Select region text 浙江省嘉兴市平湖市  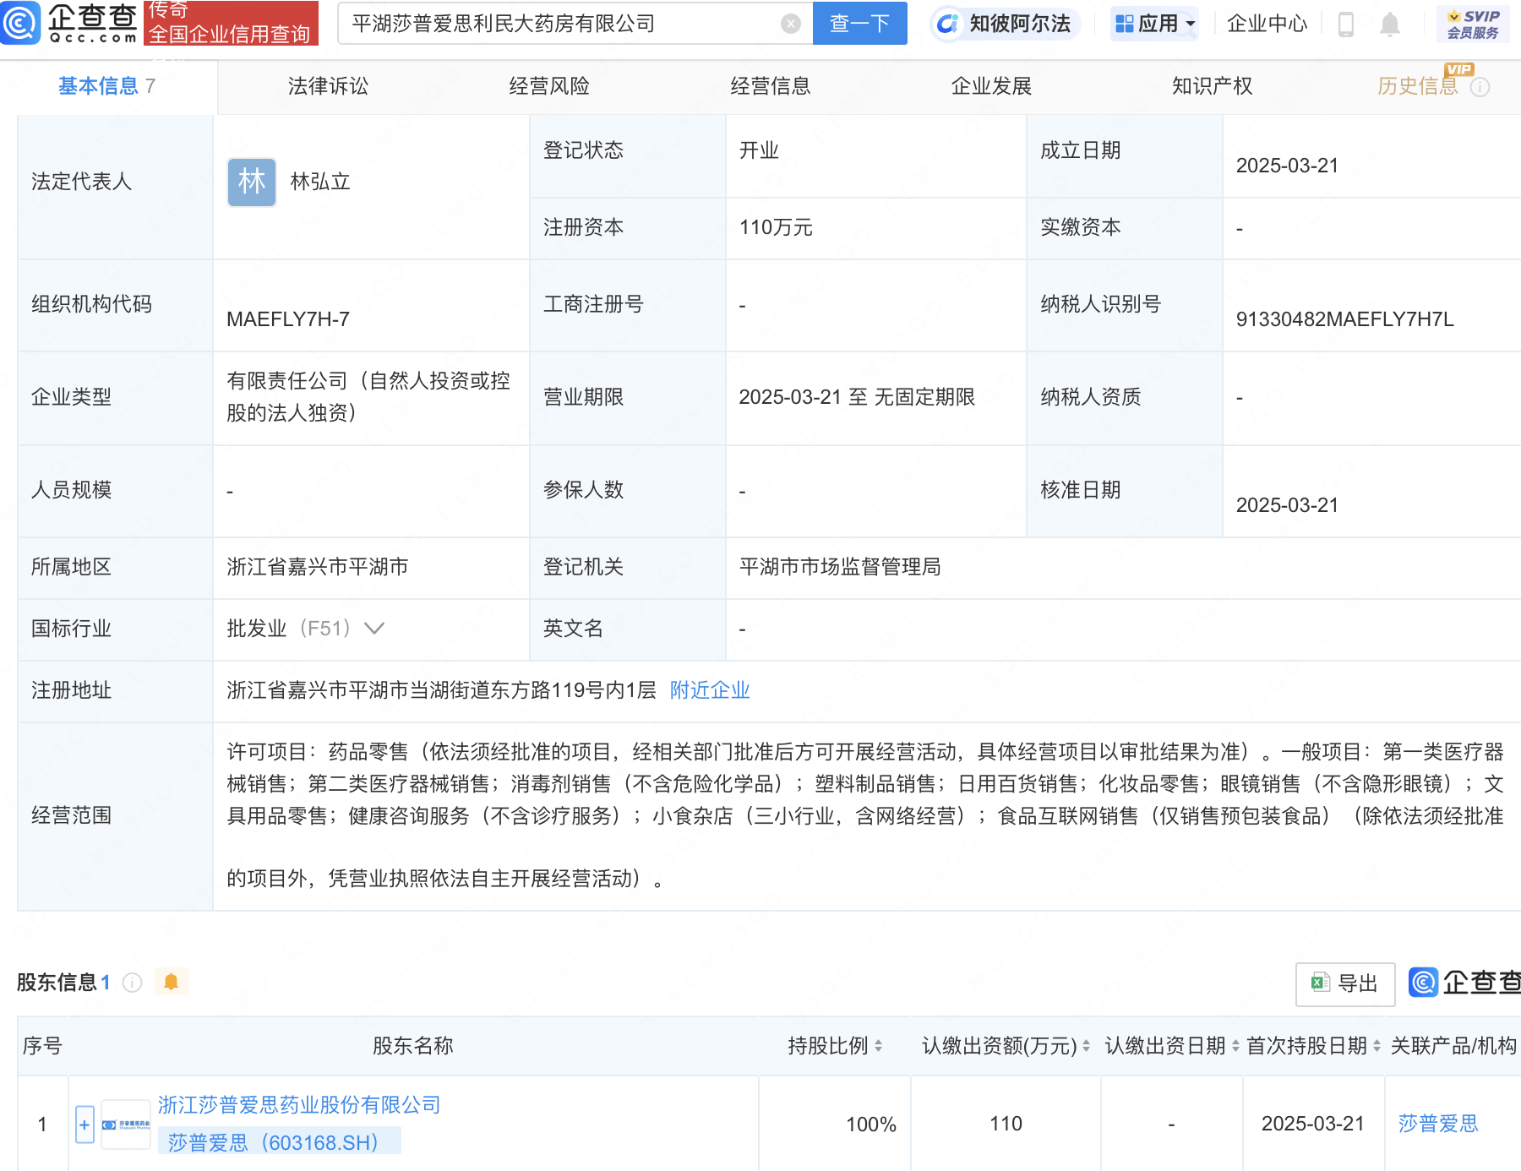point(318,567)
